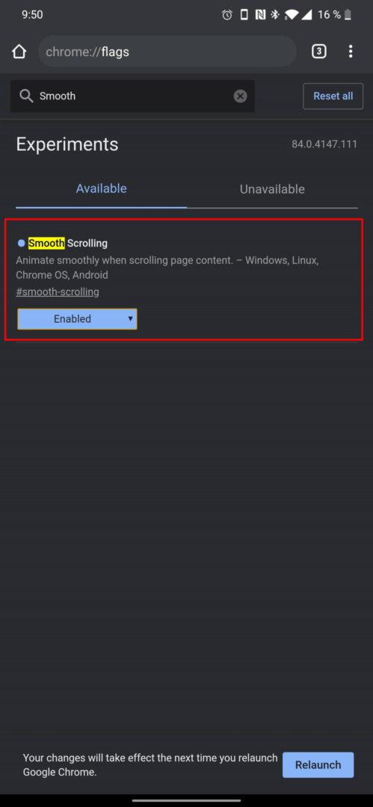
Task: Tap the Chrome home icon
Action: point(19,52)
